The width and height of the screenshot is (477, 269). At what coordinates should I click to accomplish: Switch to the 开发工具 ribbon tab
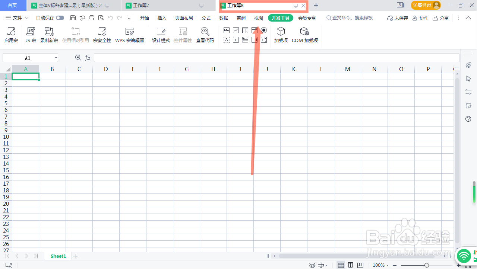[280, 17]
